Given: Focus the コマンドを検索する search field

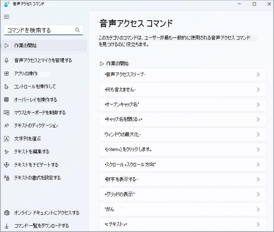Looking at the screenshot, I should 43,30.
